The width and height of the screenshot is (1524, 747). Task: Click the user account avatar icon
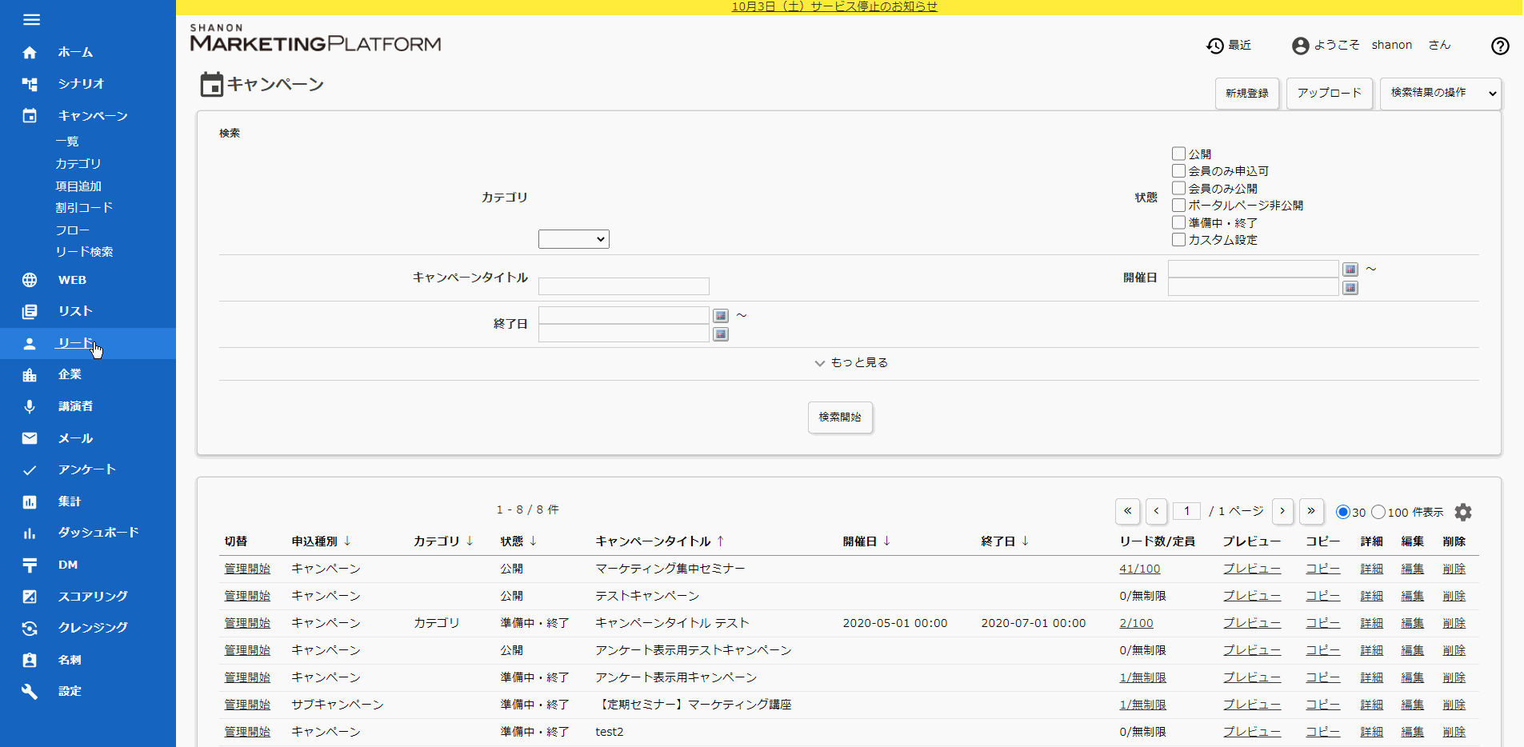click(1300, 46)
